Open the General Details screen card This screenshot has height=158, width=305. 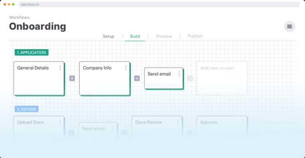[39, 78]
